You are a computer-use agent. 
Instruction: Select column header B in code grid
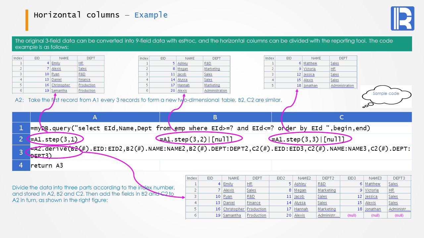215,117
